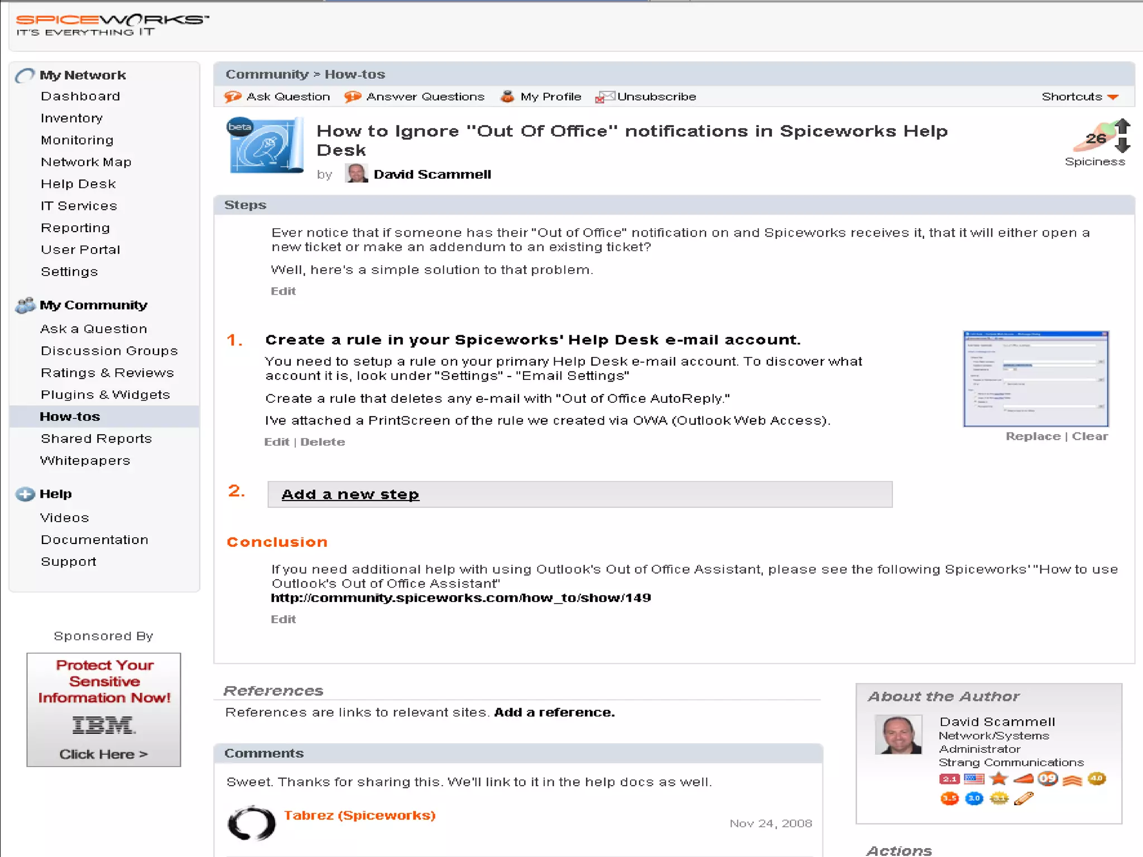
Task: Go to Network Map in sidebar
Action: [x=86, y=162]
